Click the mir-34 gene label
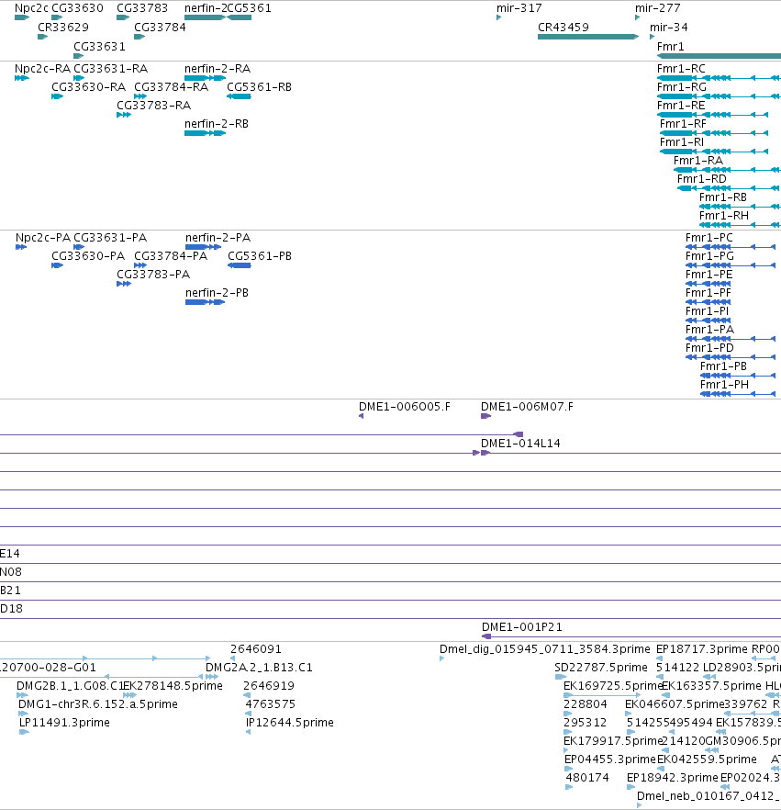The image size is (781, 810). [x=668, y=28]
